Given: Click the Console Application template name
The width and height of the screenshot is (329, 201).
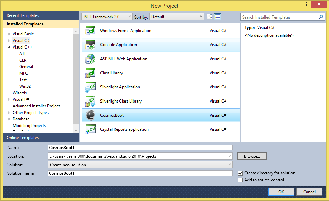Looking at the screenshot, I should pos(118,45).
